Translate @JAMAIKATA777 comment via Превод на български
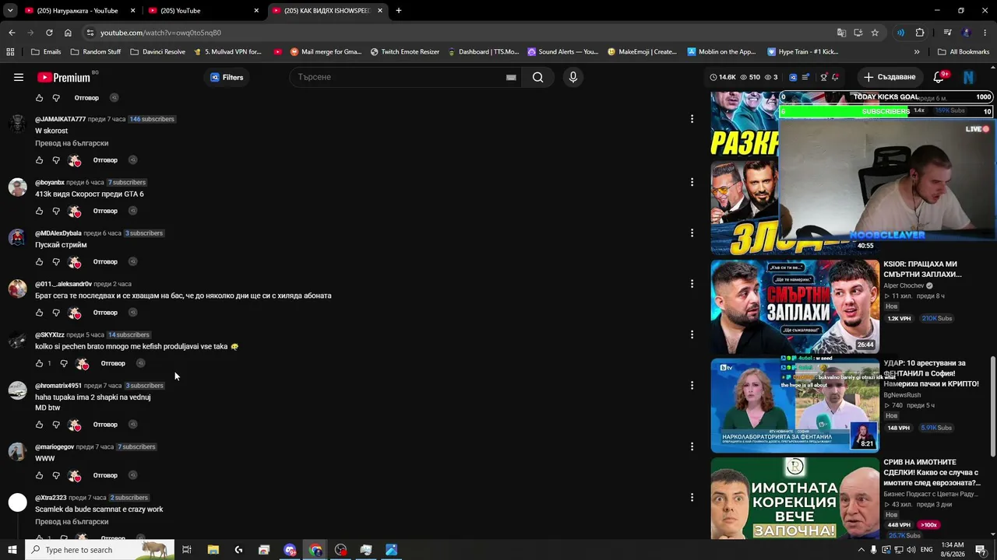Viewport: 997px width, 560px height. (72, 143)
